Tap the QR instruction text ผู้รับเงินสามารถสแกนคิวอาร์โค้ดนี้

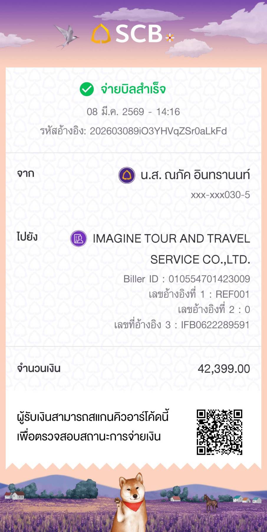93,417
